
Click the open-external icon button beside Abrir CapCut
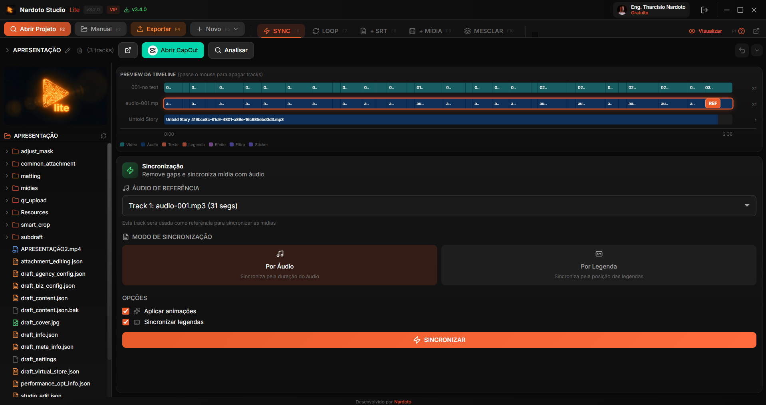point(128,50)
